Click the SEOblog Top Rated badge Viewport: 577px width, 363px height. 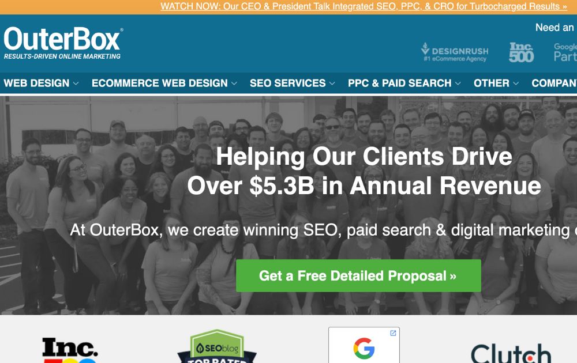217,346
